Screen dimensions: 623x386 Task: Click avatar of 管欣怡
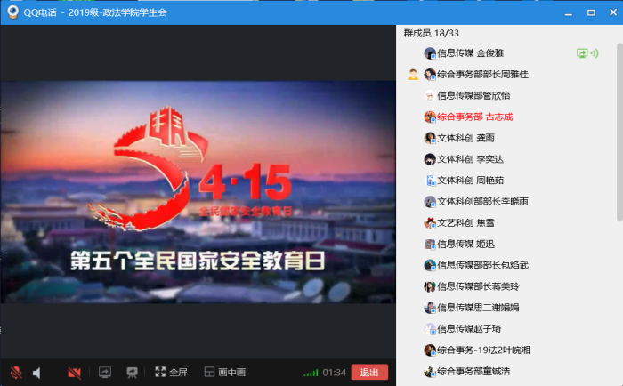[430, 96]
